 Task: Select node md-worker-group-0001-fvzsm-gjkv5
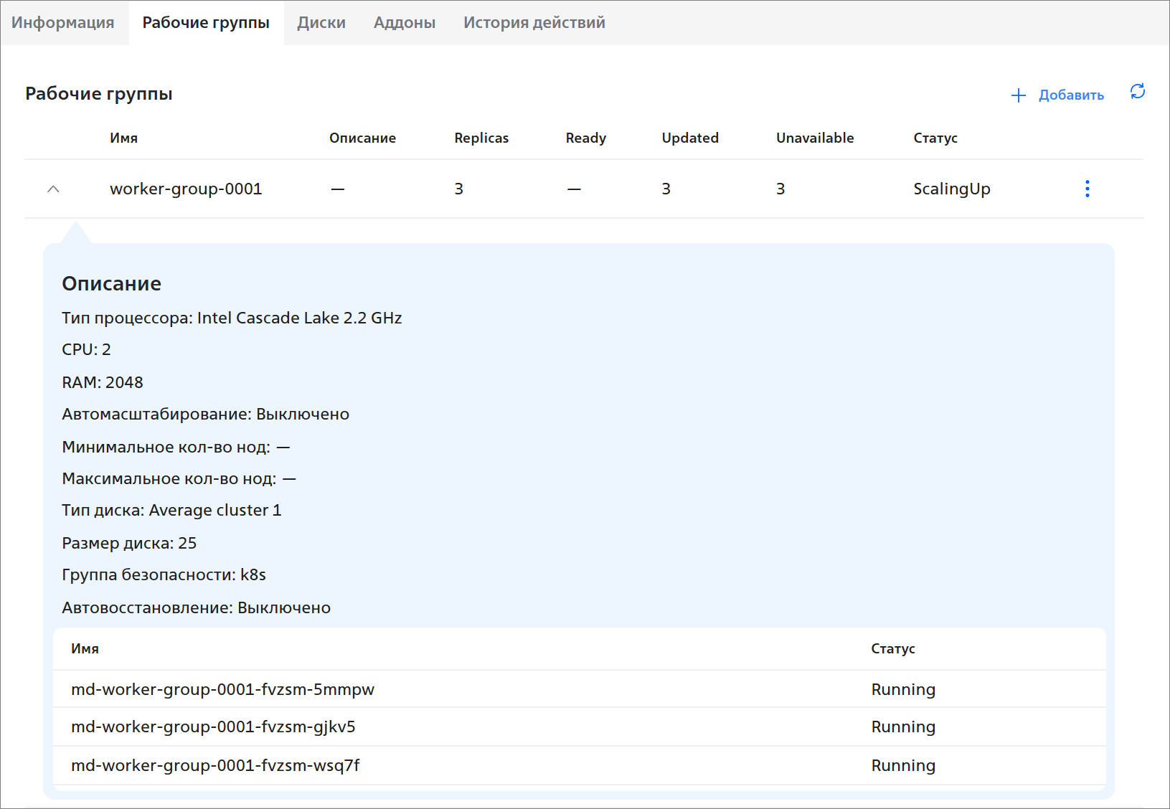213,727
